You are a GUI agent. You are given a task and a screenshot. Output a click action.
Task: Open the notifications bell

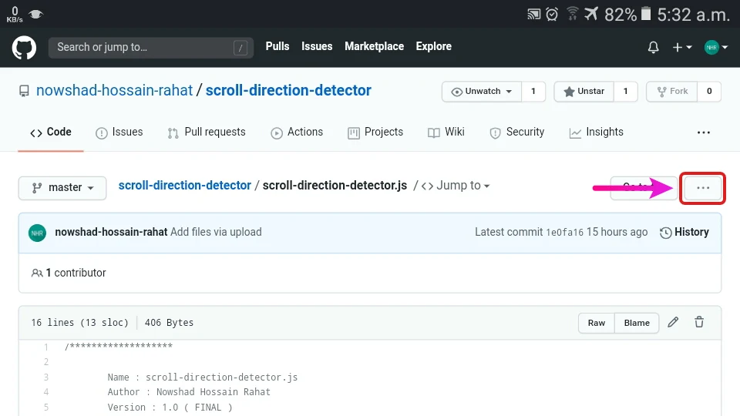[x=653, y=48]
